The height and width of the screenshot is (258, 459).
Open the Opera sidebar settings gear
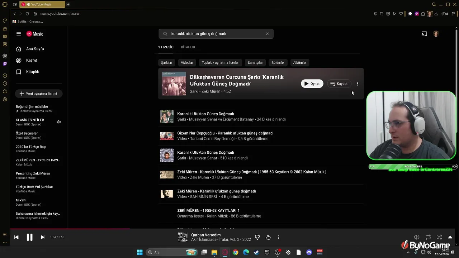coord(5,99)
